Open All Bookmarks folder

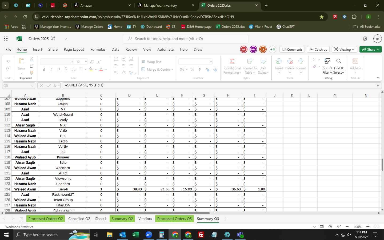[x=367, y=27]
